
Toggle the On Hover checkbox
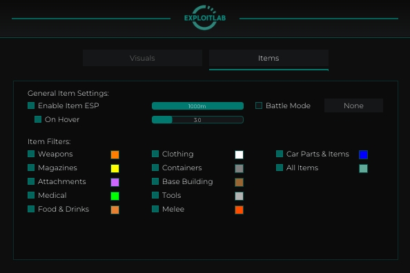(38, 119)
